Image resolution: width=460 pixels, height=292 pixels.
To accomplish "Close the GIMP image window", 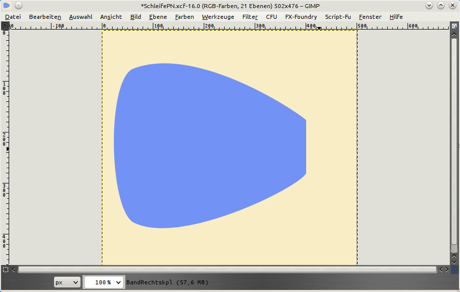I will 452,6.
